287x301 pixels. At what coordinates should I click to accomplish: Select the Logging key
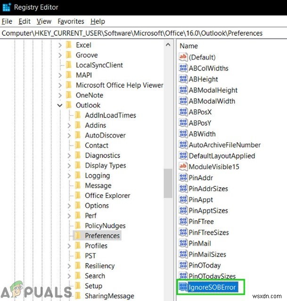(98, 175)
